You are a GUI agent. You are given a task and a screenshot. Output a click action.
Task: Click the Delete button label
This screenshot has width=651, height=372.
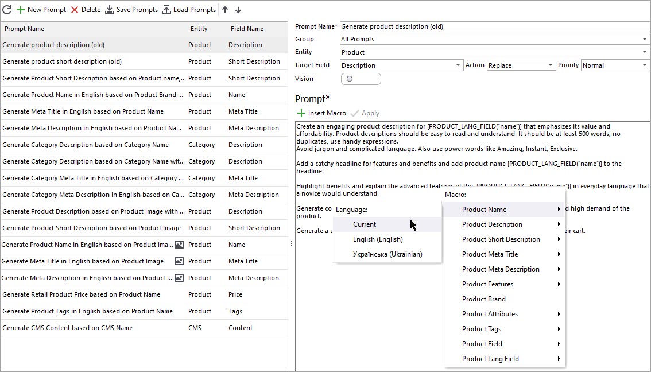click(x=91, y=10)
